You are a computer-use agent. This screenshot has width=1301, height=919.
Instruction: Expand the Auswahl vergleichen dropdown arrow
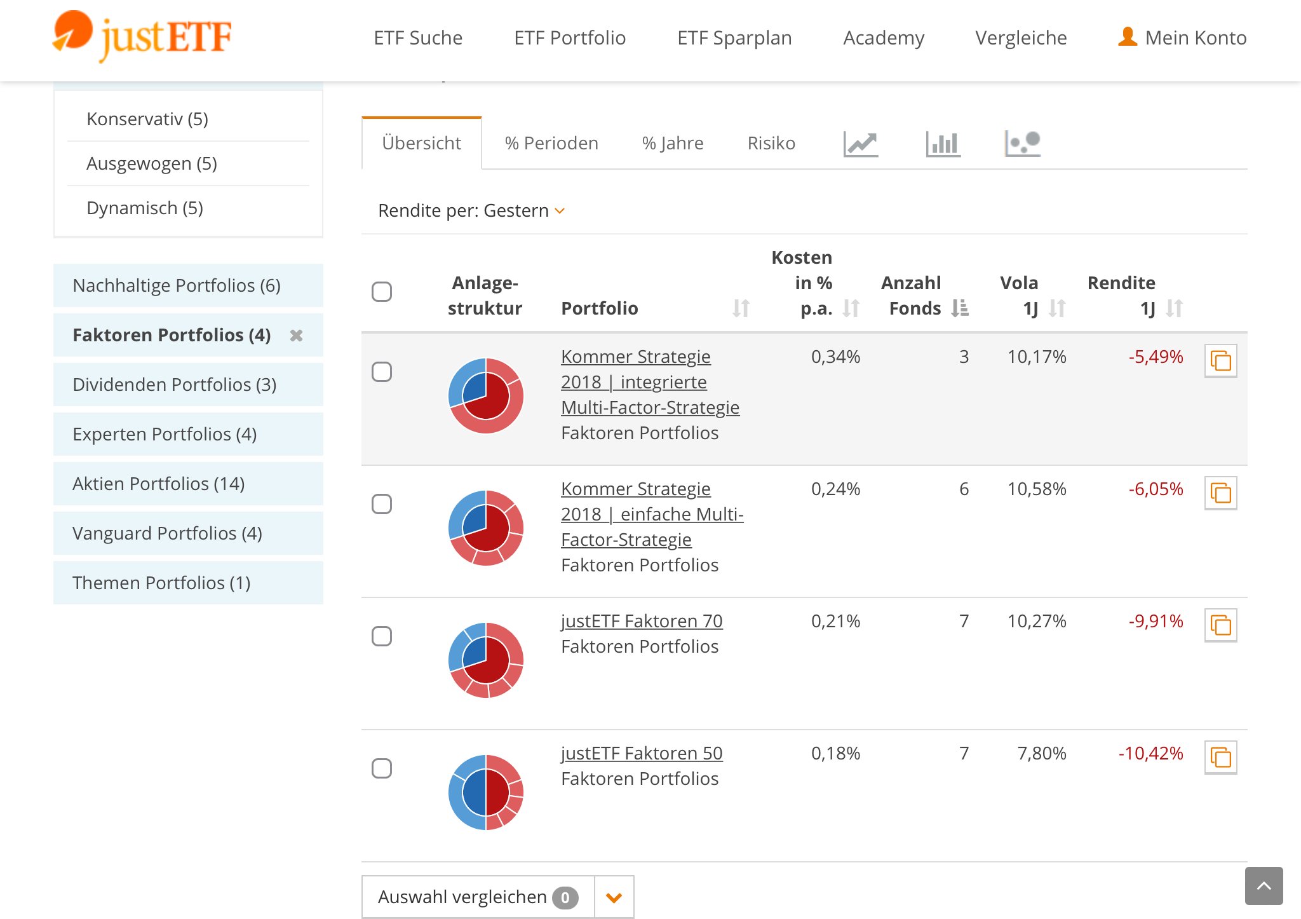pos(614,897)
